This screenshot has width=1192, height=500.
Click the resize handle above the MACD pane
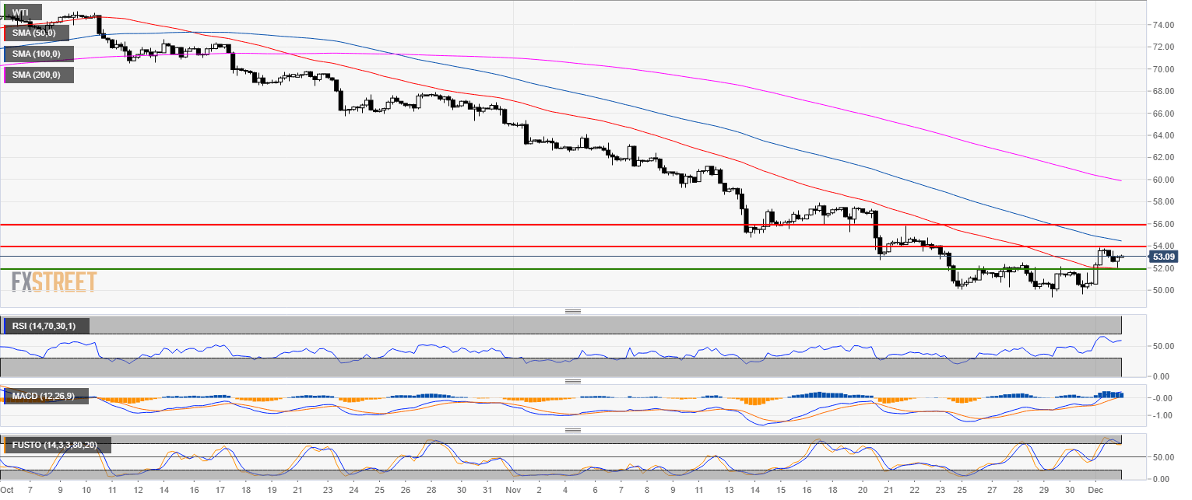573,381
